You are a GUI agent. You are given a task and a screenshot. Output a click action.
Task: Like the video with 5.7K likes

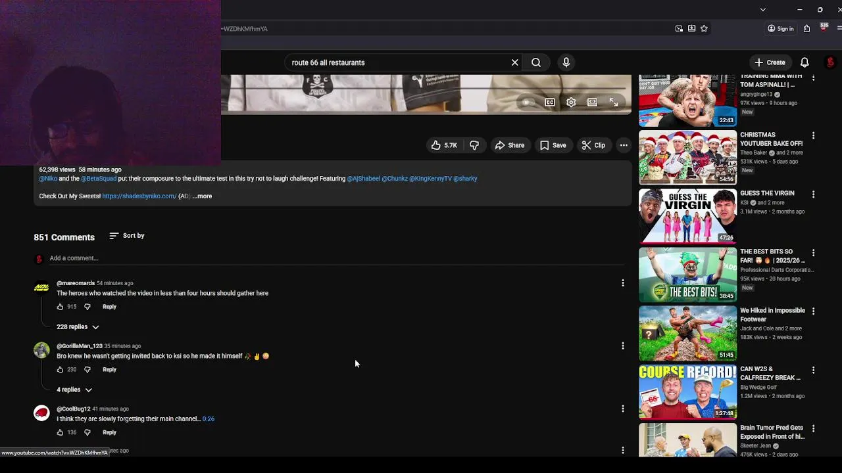tap(444, 145)
